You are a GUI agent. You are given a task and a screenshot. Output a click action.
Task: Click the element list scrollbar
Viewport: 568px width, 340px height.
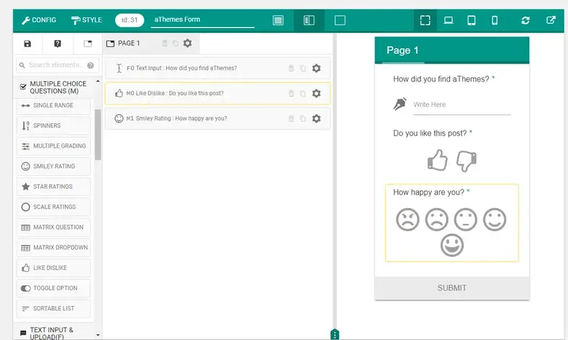pyautogui.click(x=98, y=135)
